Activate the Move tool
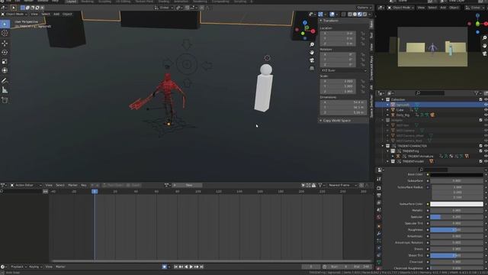488x275 pixels. 5,44
